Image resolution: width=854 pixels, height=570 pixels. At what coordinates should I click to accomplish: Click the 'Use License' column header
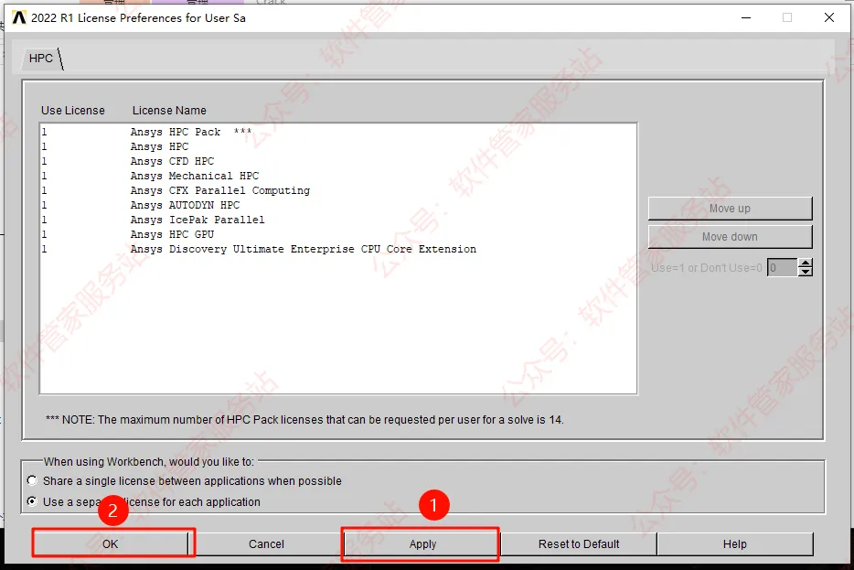(73, 110)
